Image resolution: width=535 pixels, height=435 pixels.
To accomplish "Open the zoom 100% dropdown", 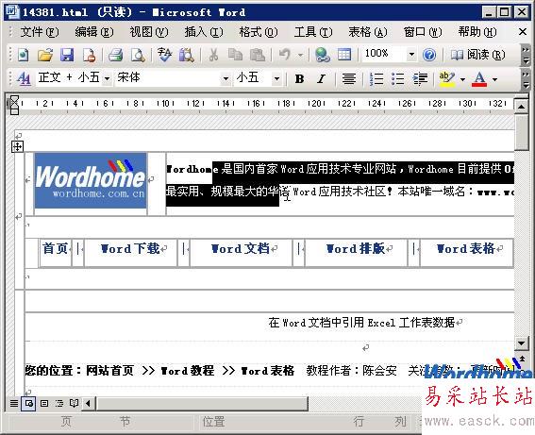I will pos(411,55).
